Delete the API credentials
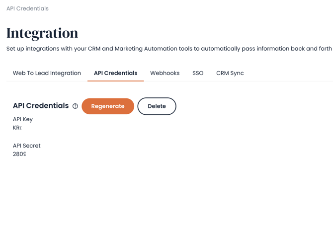This screenshot has width=333, height=237. [157, 106]
